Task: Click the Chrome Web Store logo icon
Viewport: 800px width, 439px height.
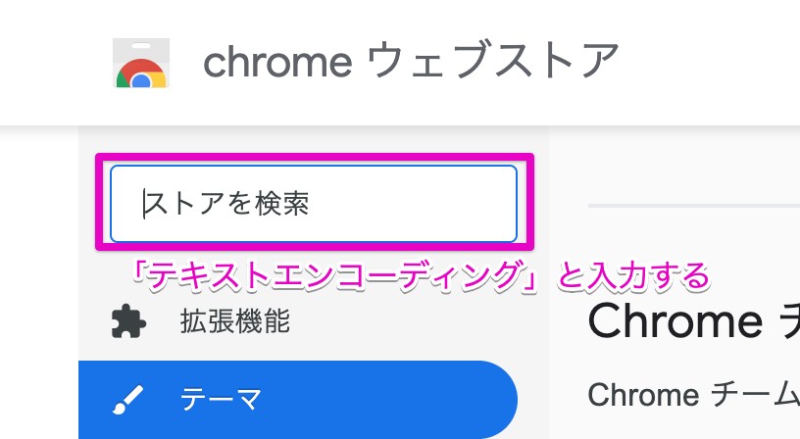Action: pyautogui.click(x=141, y=64)
